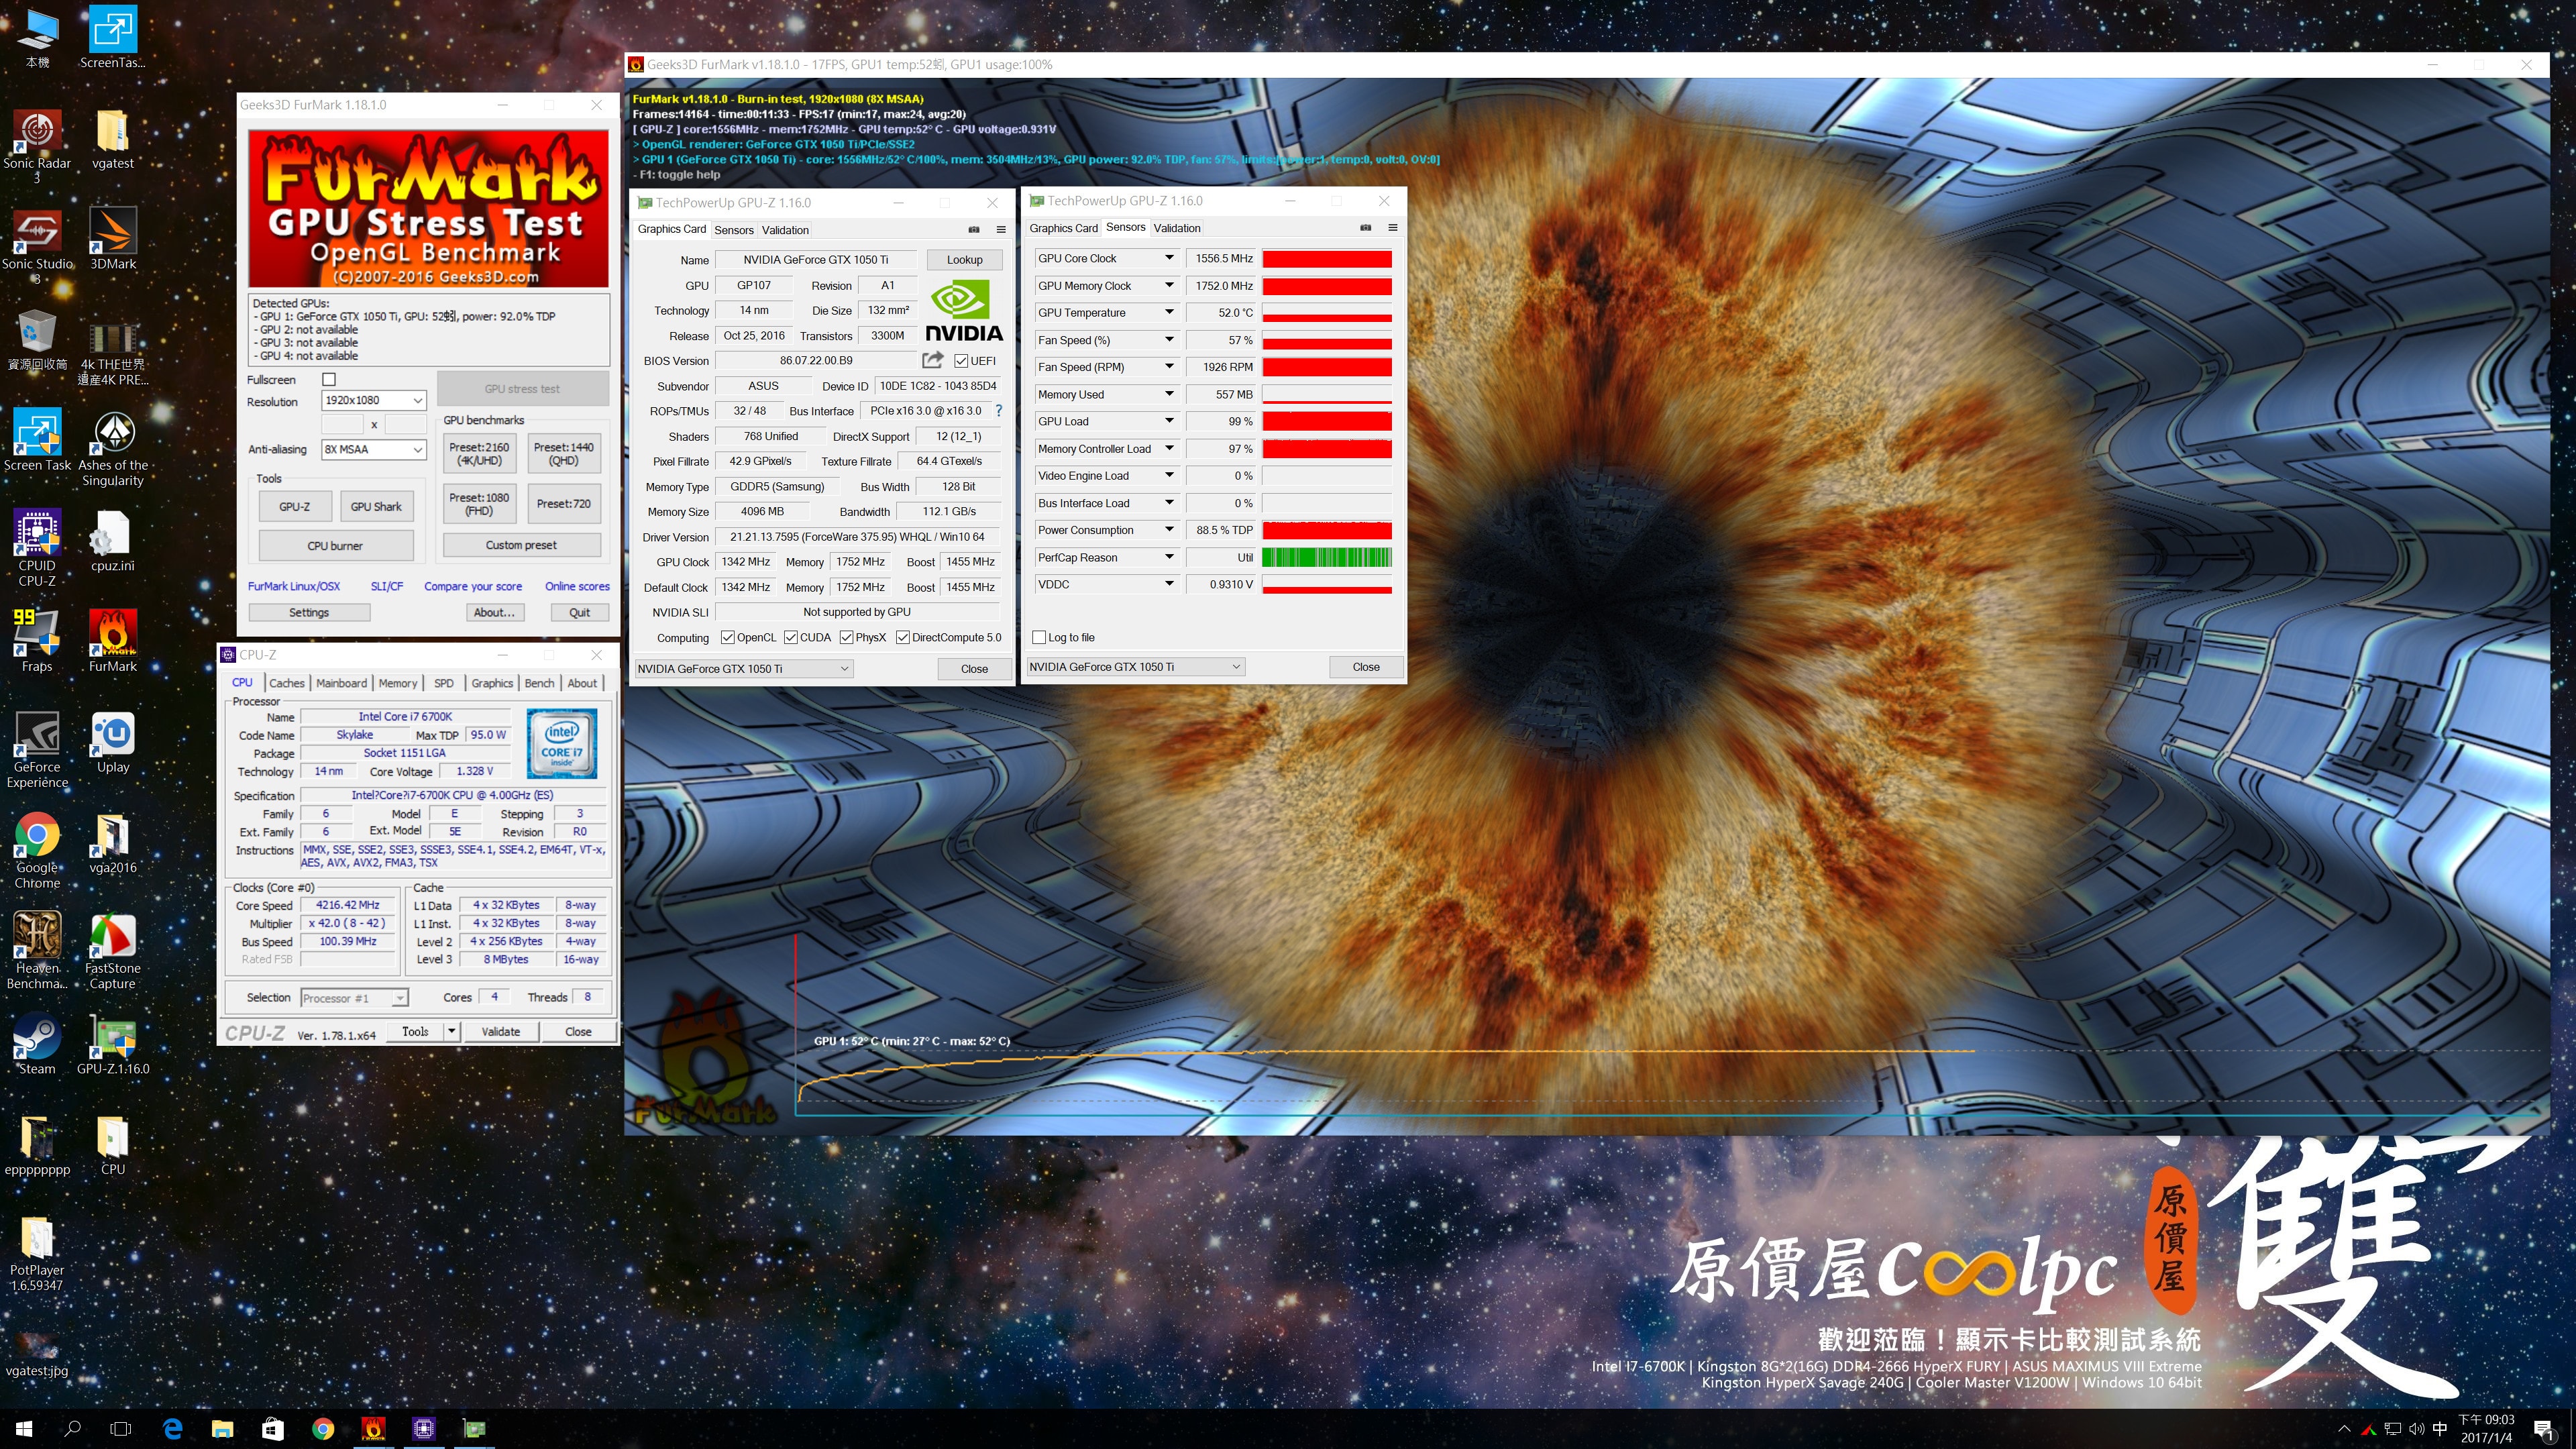Open Ashes of the Singularity shortcut

pos(112,449)
